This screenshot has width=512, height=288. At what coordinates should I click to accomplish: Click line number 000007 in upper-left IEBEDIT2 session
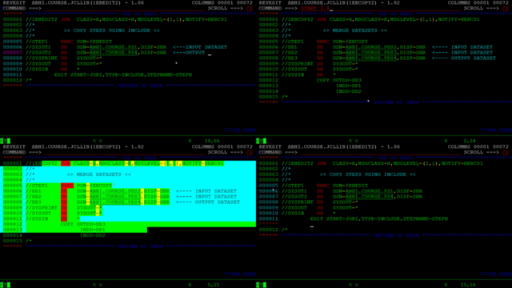(13, 53)
